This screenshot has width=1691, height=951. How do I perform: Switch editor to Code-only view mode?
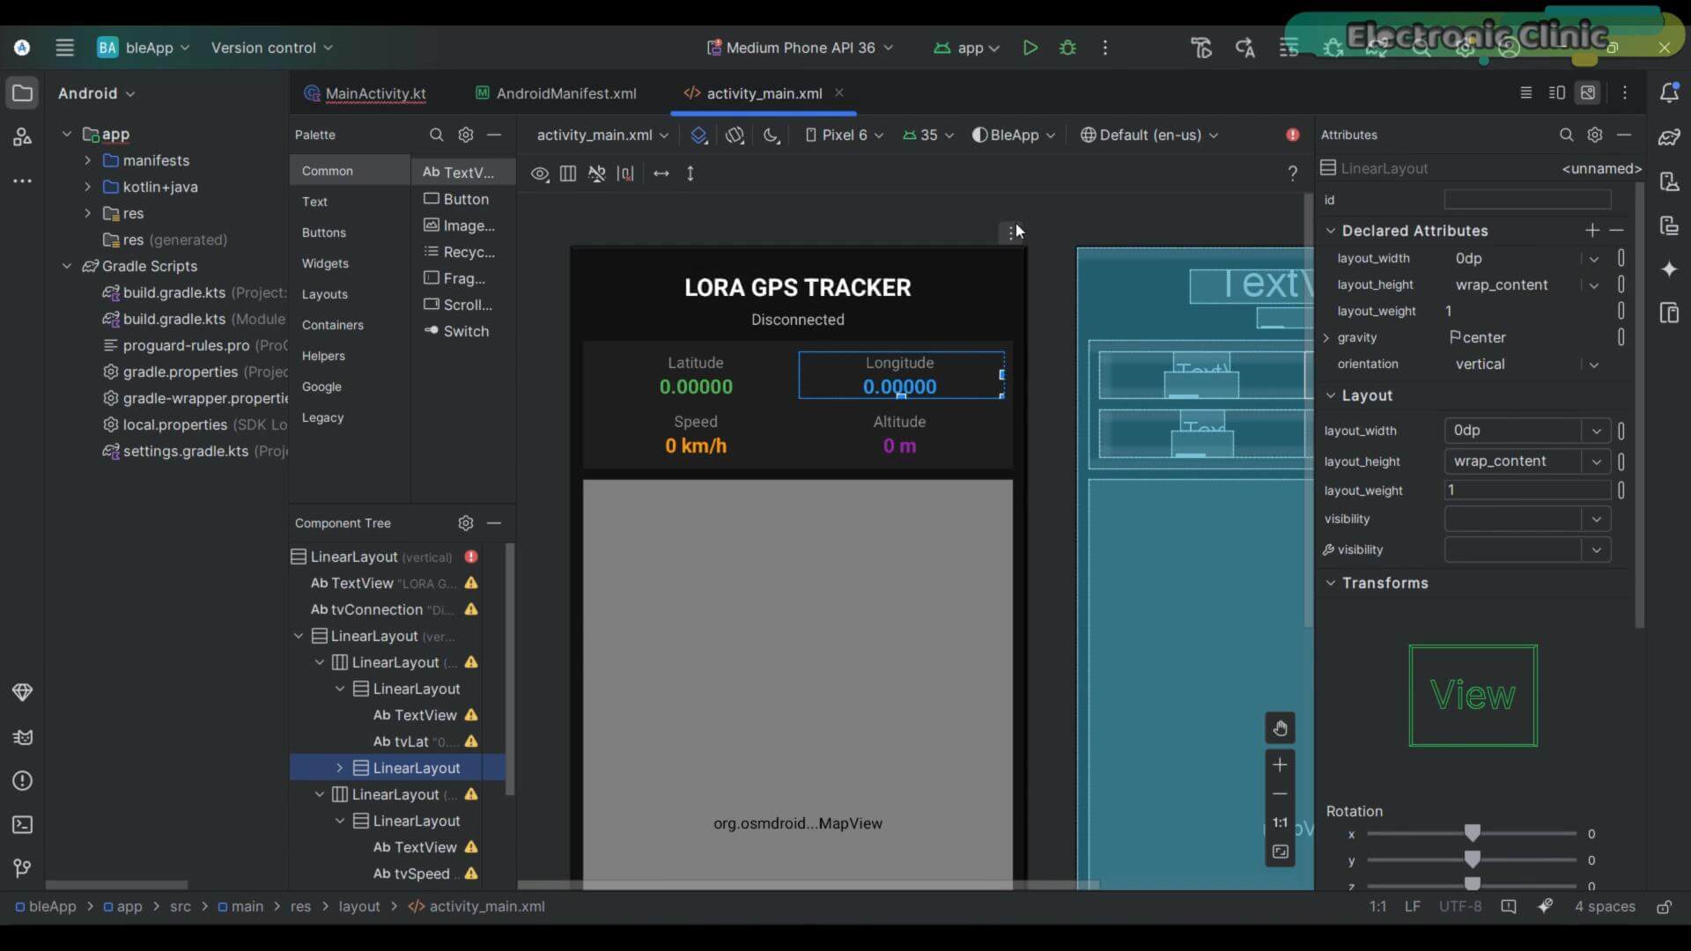pos(1526,92)
